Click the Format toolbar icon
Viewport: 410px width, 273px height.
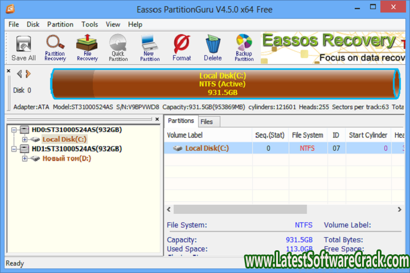coord(182,48)
